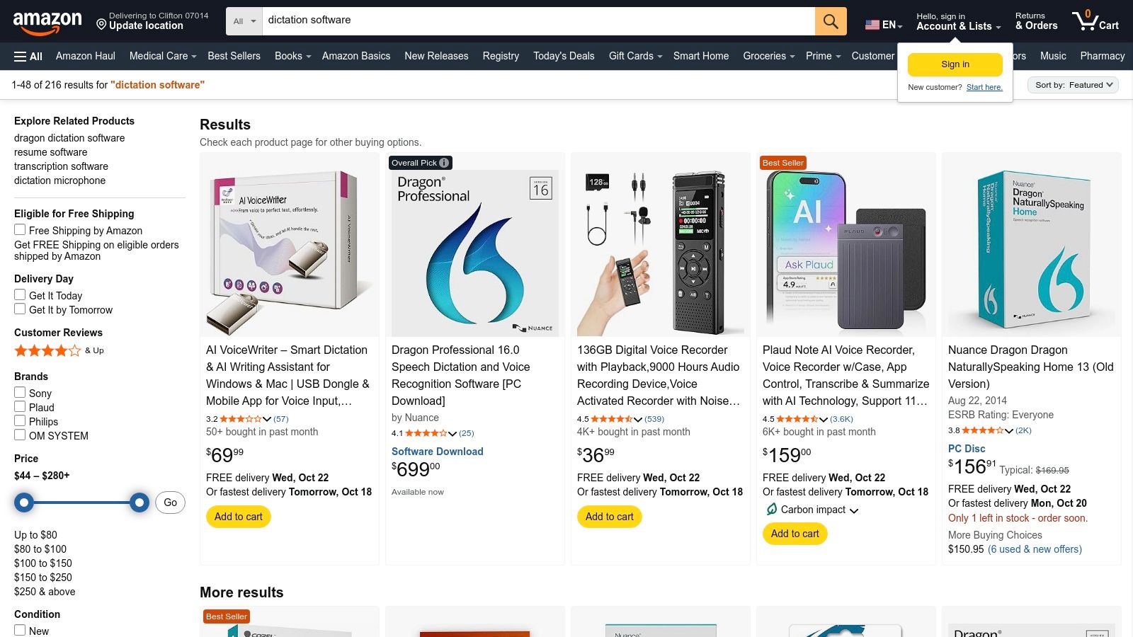Open the Sort by Featured dropdown
Viewport: 1133px width, 637px height.
1073,84
